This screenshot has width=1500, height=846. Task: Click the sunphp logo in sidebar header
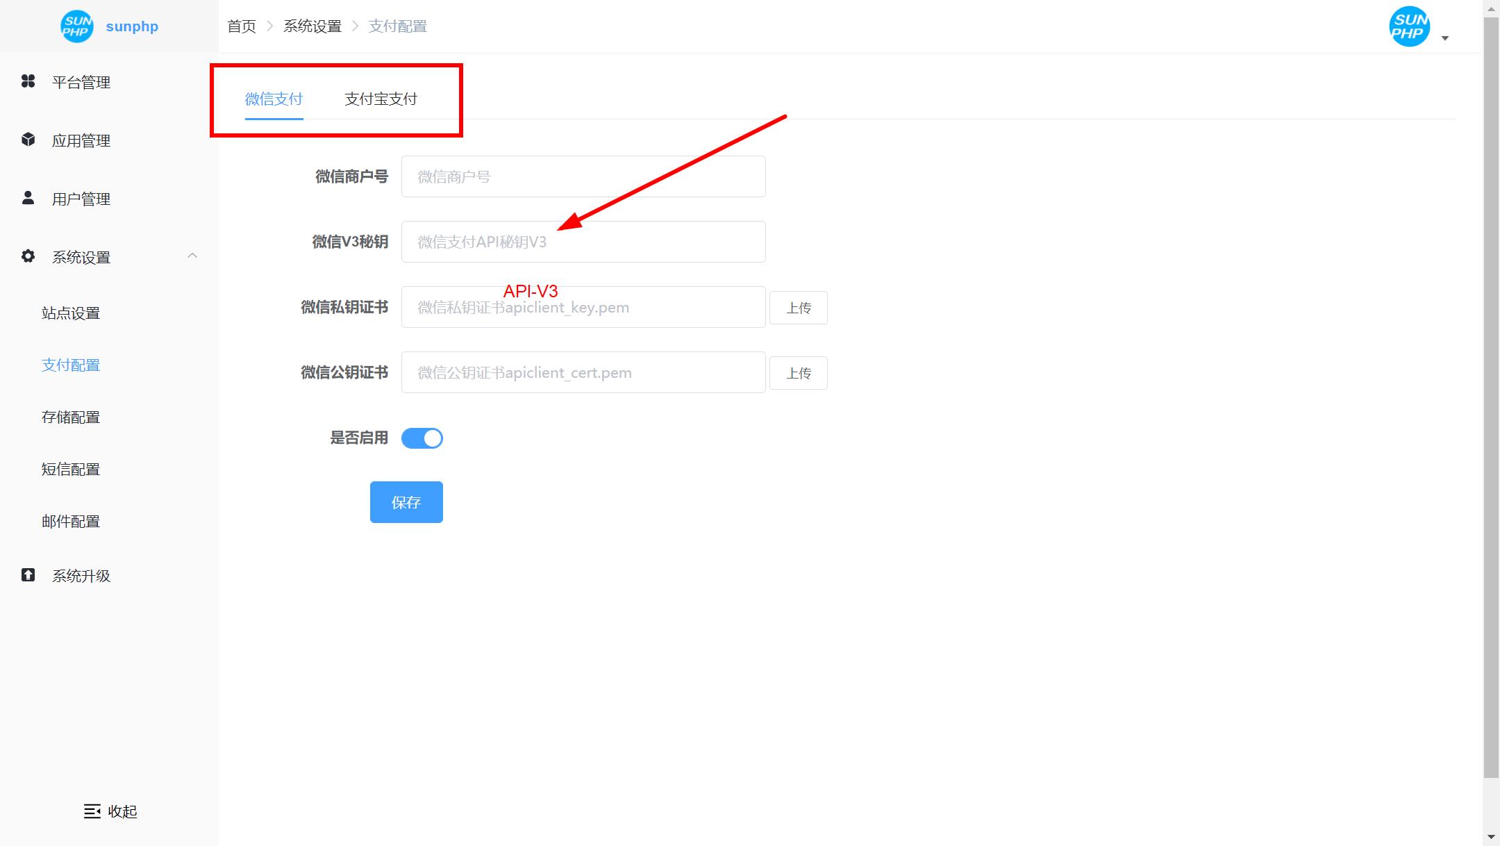76,26
